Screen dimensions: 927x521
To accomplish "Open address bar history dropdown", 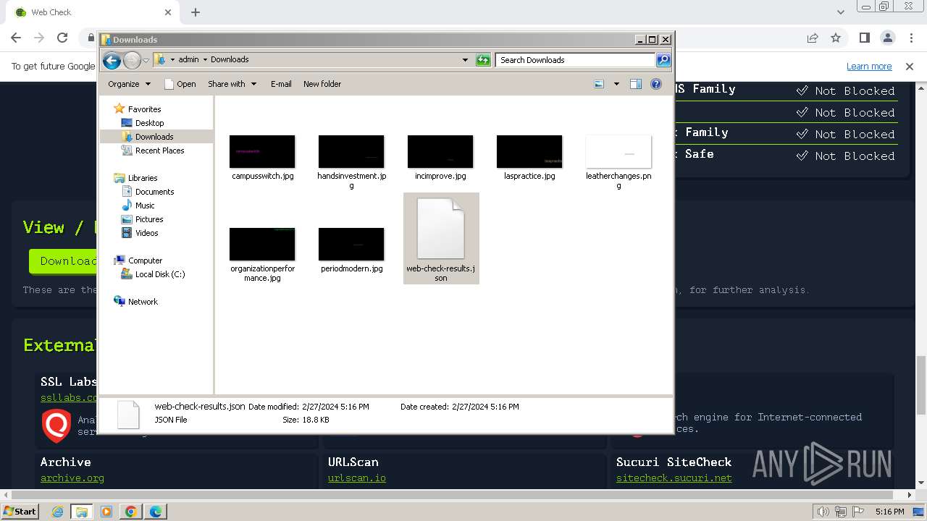I will coord(465,60).
